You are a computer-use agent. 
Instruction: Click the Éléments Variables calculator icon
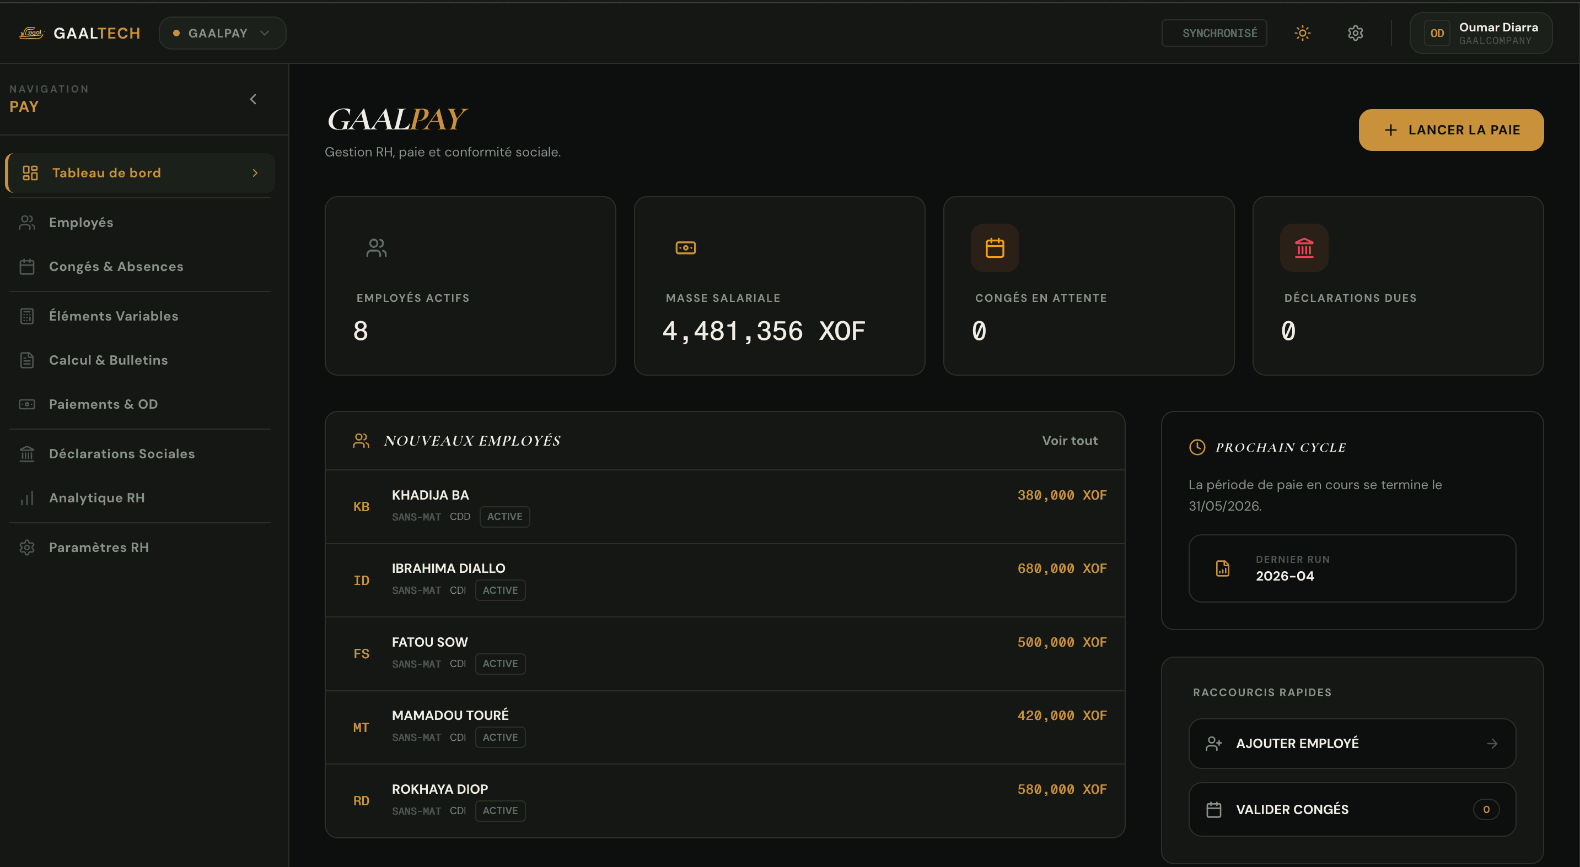coord(27,316)
